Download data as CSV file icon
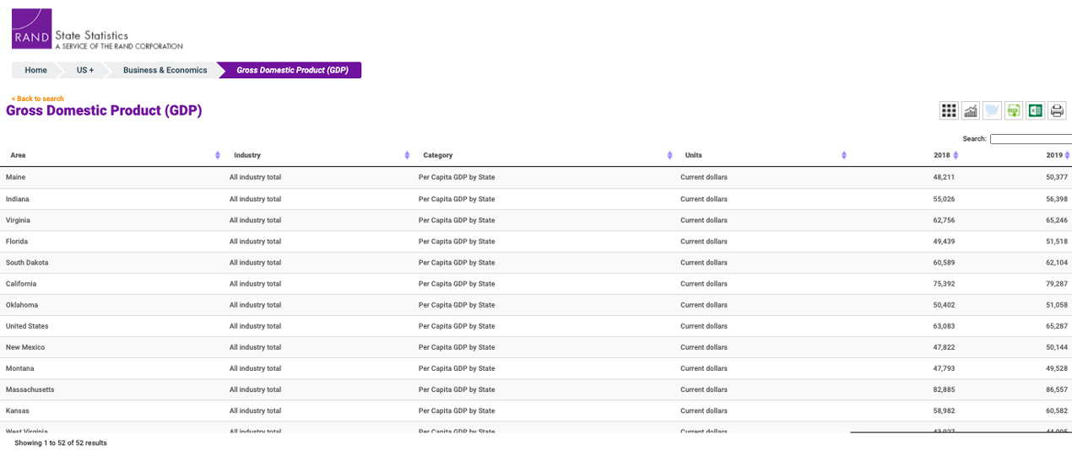 coord(1014,110)
